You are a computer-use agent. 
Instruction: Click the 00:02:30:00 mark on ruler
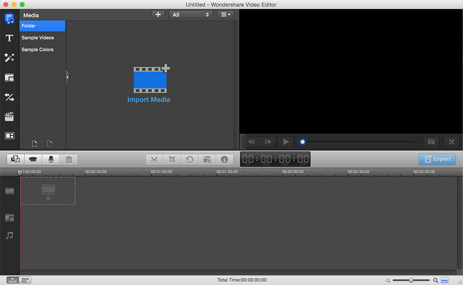point(358,171)
